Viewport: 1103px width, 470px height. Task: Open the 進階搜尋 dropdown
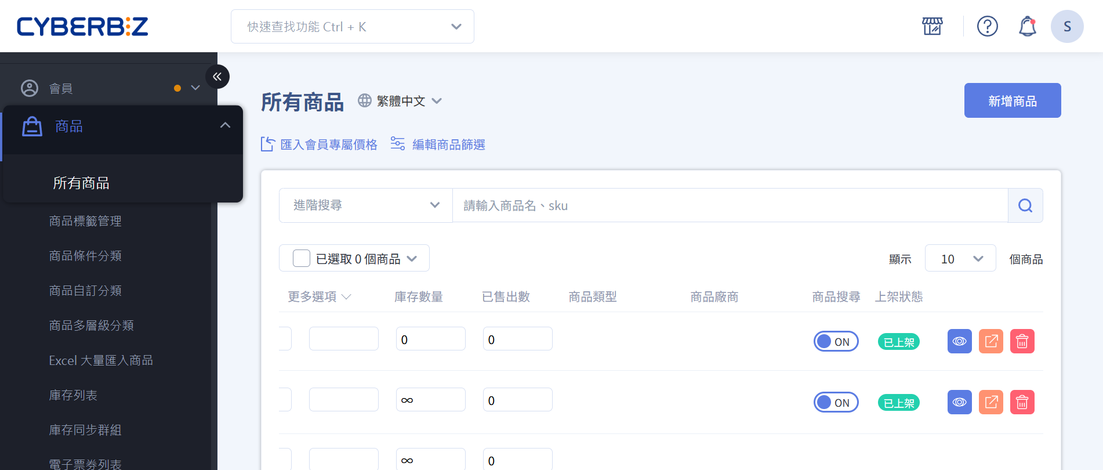pos(365,205)
